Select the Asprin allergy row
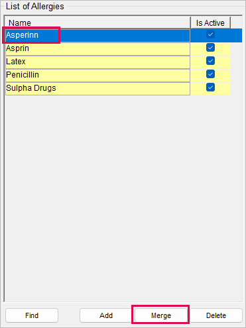The width and height of the screenshot is (246, 328). [x=97, y=48]
